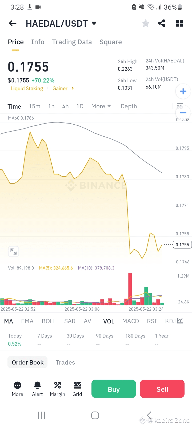Tap the green Buy button
Viewport: 192px width, 427px height.
tap(114, 389)
